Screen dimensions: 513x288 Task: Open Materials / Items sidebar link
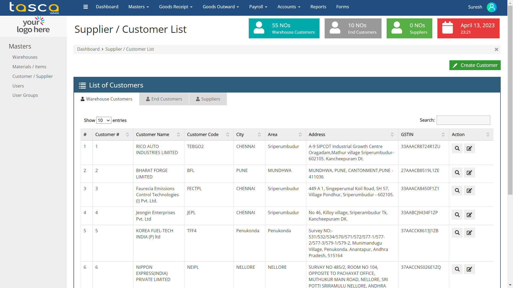[x=29, y=67]
